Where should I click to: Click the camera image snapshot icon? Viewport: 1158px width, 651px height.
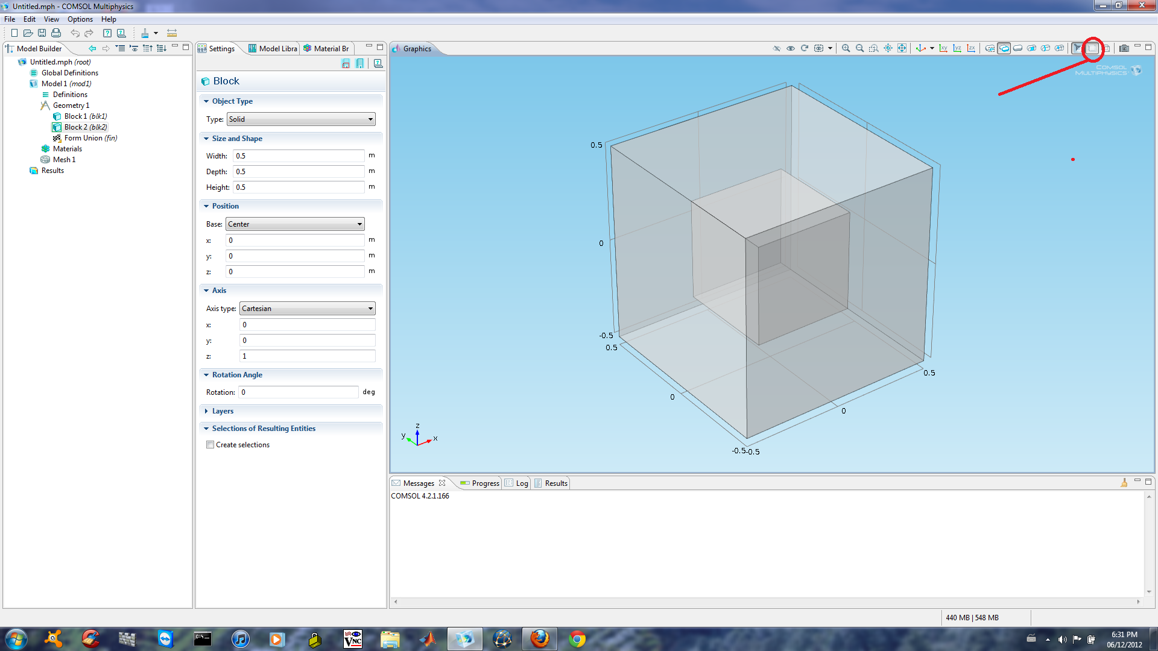pos(1124,48)
